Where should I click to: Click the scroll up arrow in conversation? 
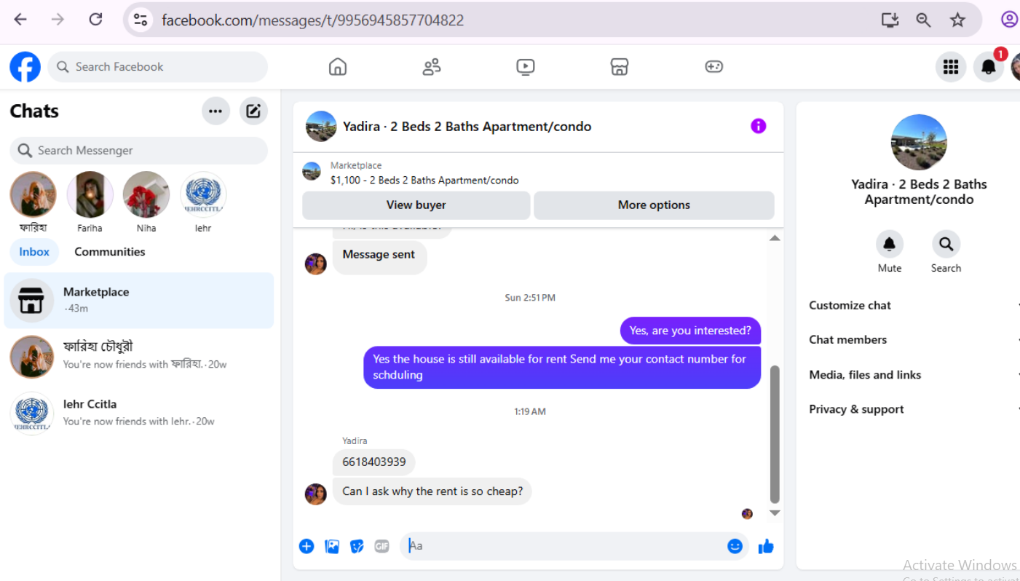[775, 238]
